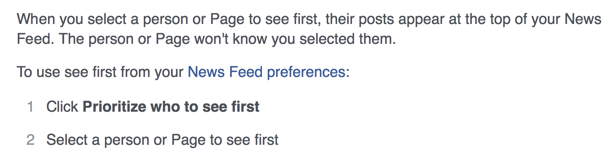Click "to see first" ending step two
Viewport: 609px width, 163px height.
tap(245, 140)
